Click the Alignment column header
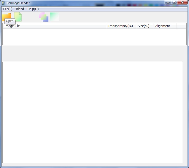This screenshot has height=168, width=189. pos(165,26)
